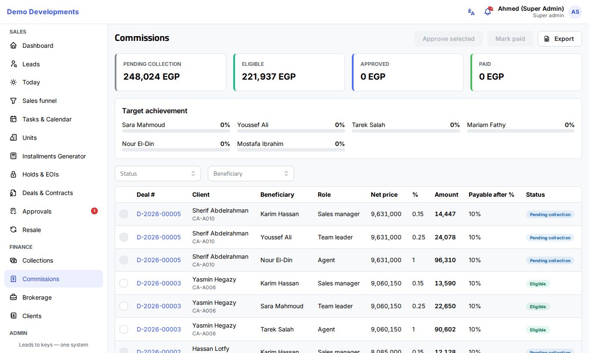Open Approvals with badge 1
This screenshot has width=589, height=353.
point(53,211)
